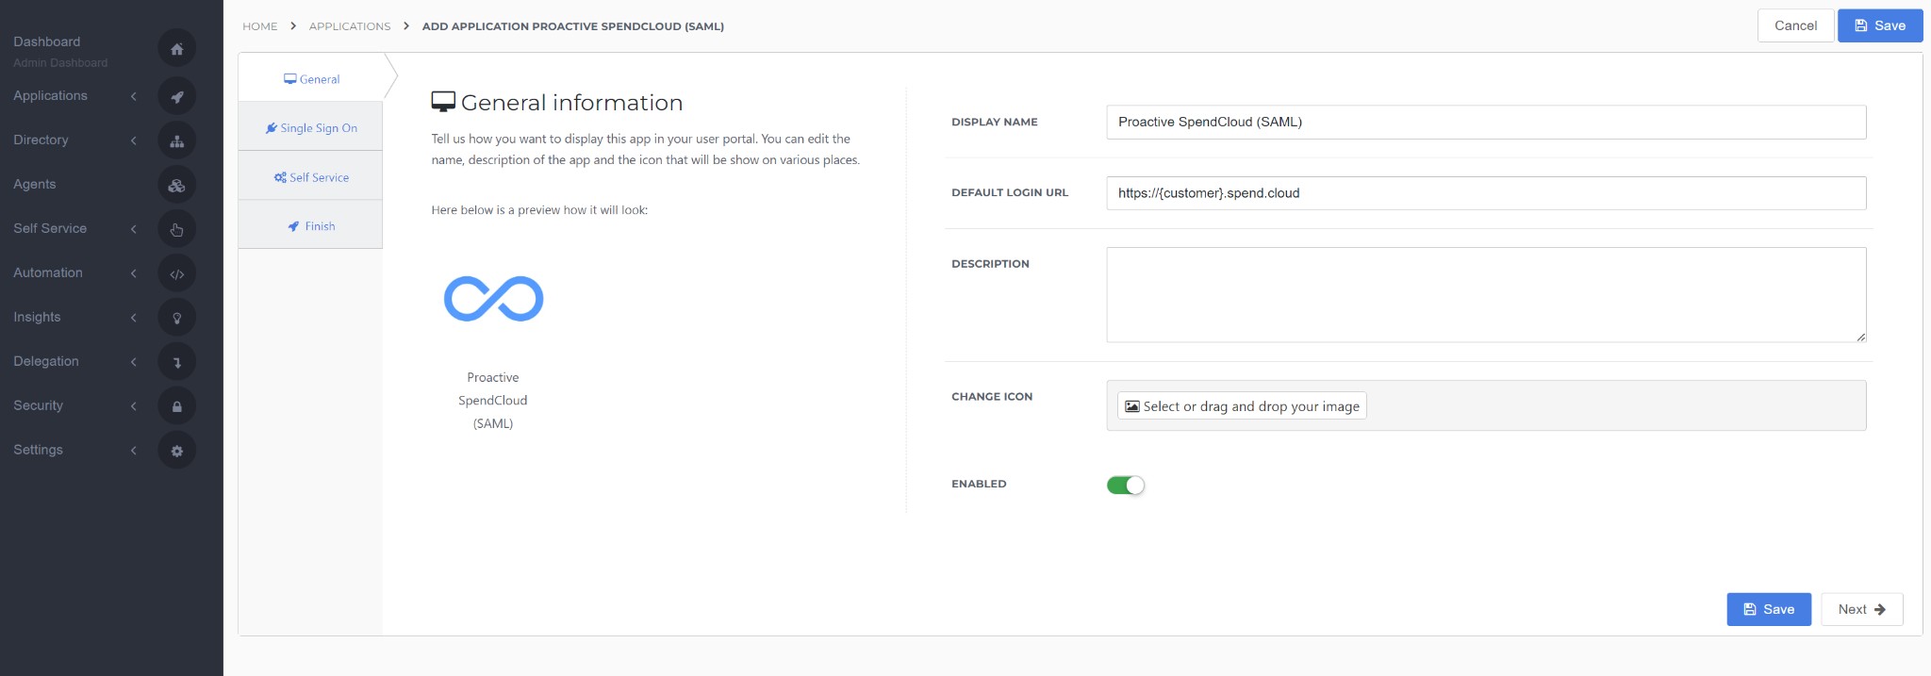Click the bottom Save button
1931x676 pixels.
1769,609
